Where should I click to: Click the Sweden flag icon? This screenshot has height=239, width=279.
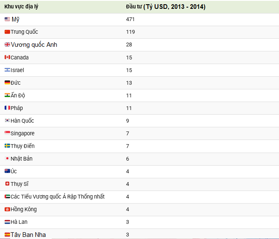click(7, 146)
